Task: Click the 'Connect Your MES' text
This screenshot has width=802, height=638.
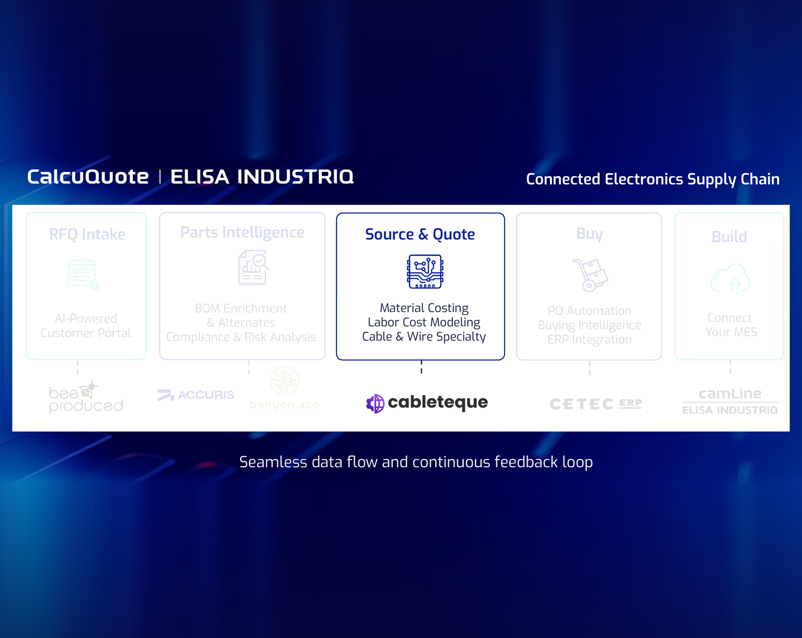Action: [730, 325]
